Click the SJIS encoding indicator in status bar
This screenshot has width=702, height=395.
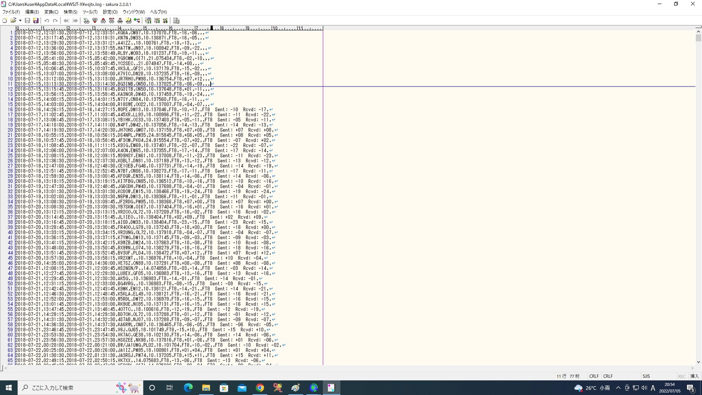click(x=646, y=376)
